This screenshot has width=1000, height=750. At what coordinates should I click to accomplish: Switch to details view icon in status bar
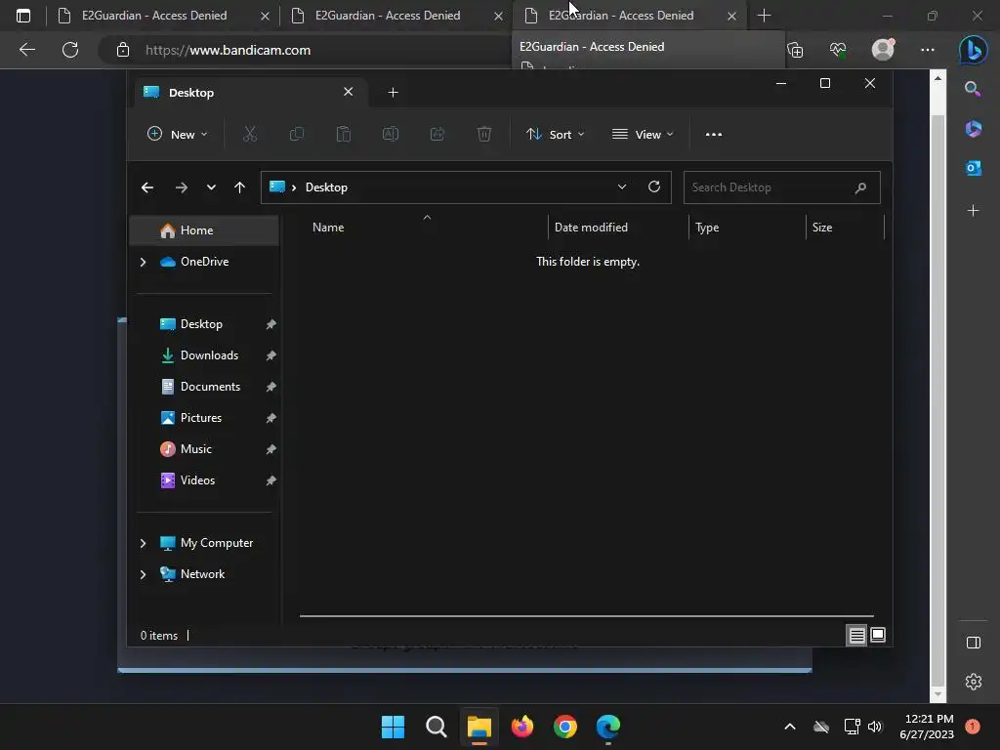[x=856, y=635]
